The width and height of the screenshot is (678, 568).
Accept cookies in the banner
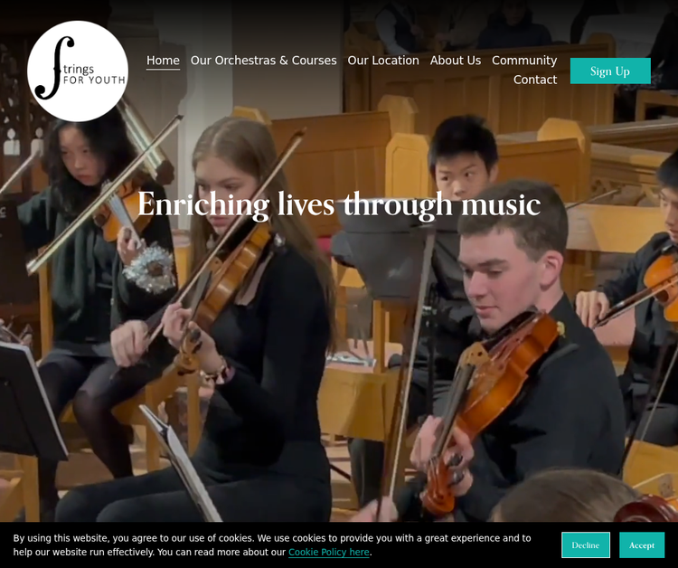[x=642, y=545]
